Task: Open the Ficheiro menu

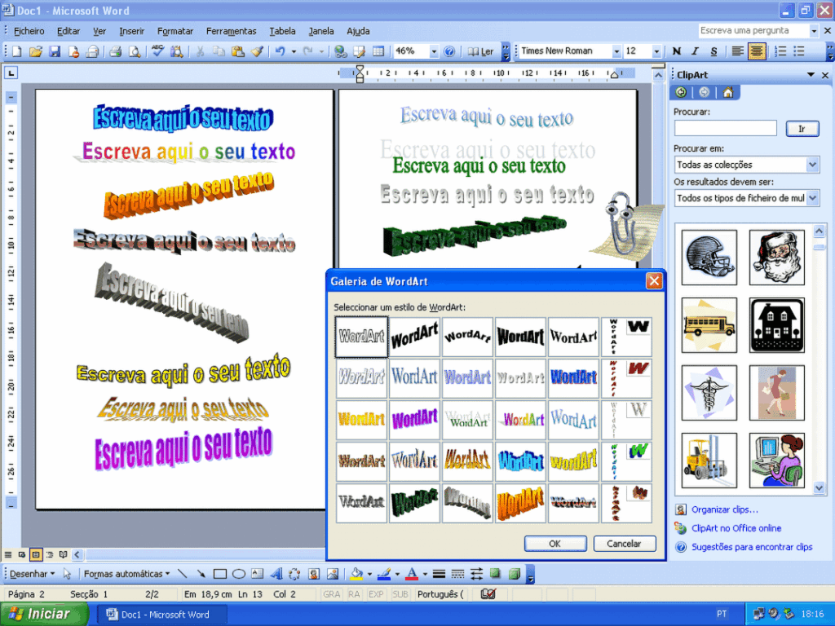Action: click(29, 31)
